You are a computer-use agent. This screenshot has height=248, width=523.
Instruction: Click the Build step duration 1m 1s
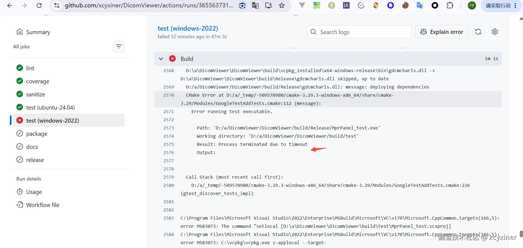coord(491,59)
